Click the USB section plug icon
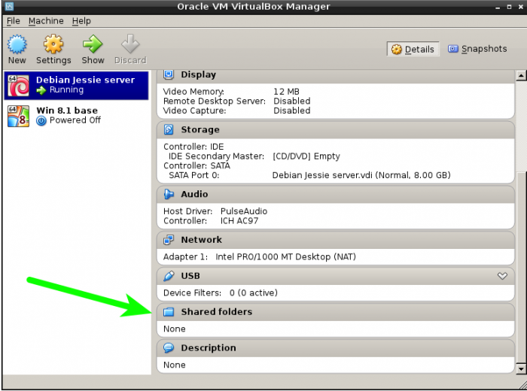Viewport: 527px width, 391px height. coord(169,276)
